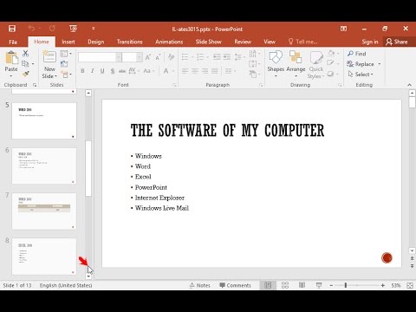416x312 pixels.
Task: Click Increase List Level icon
Action: [227, 57]
